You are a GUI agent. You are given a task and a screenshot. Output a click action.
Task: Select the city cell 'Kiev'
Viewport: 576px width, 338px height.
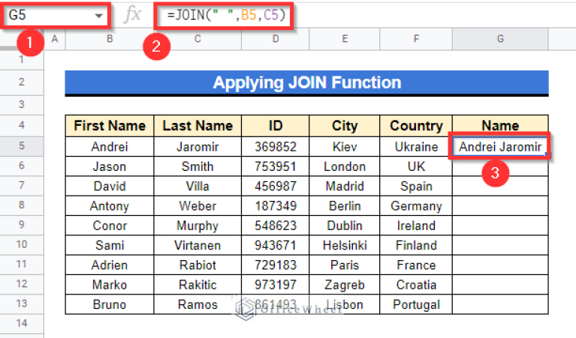345,147
